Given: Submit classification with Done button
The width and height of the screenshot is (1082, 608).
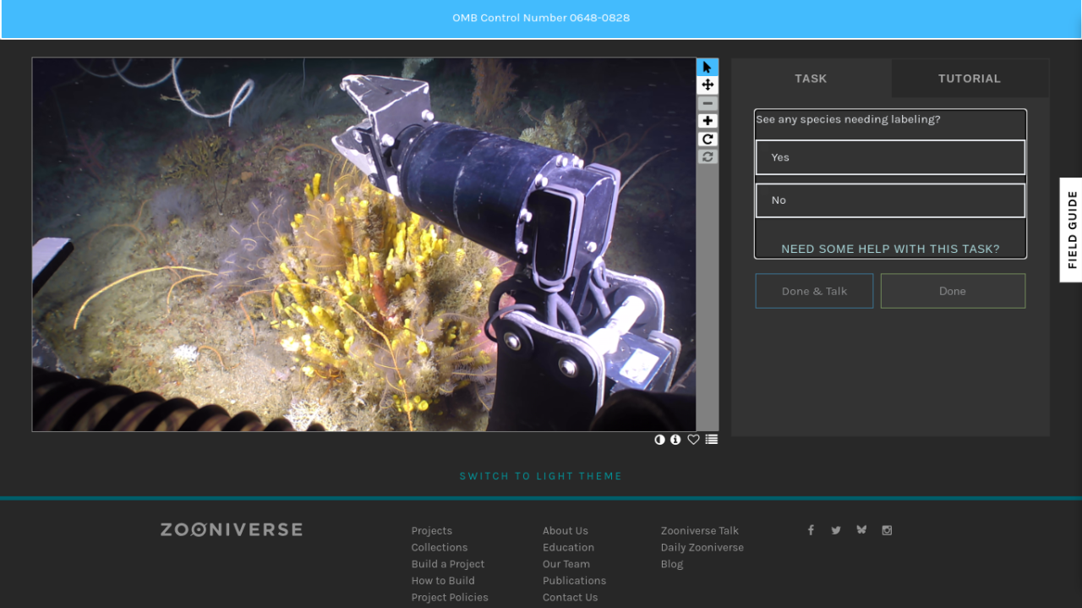Looking at the screenshot, I should click(x=953, y=291).
